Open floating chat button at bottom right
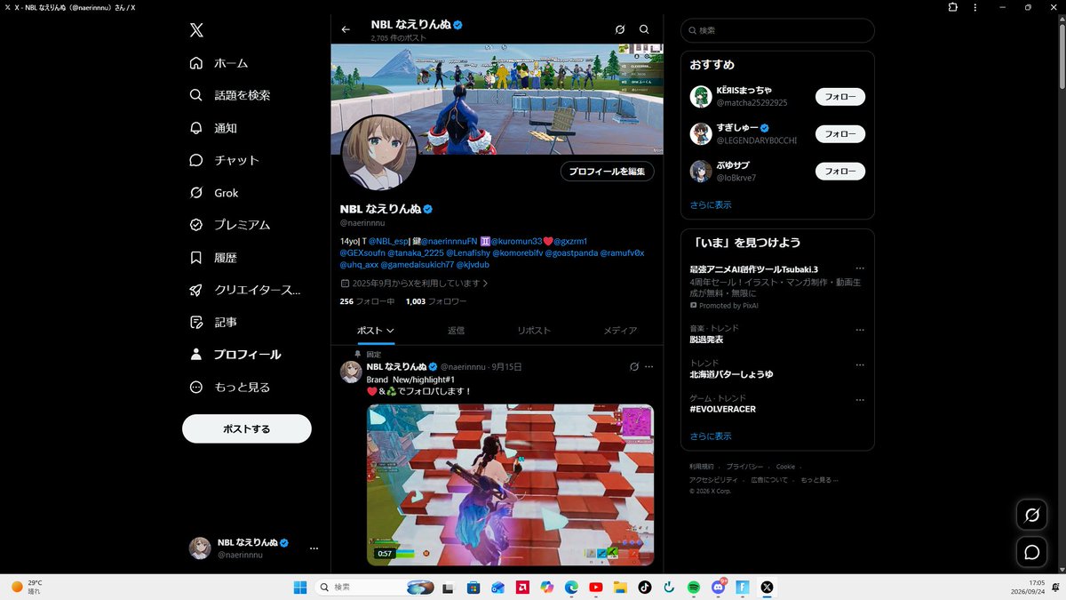 [x=1032, y=552]
